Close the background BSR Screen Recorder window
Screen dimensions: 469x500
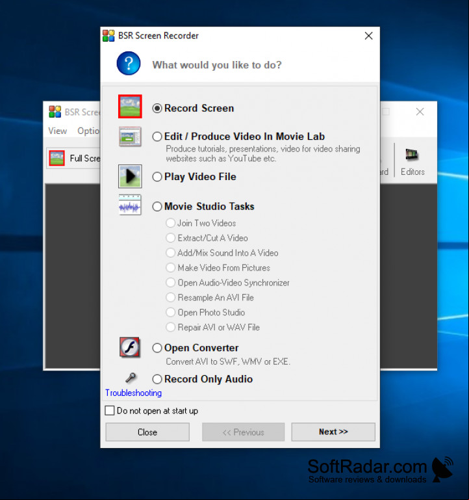pyautogui.click(x=420, y=112)
